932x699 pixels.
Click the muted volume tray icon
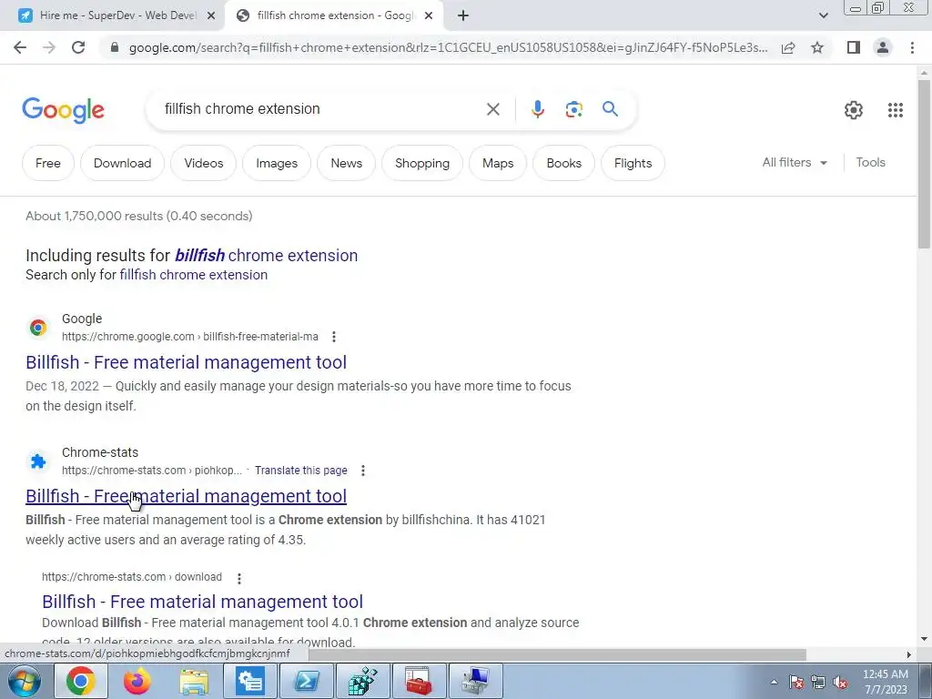coord(840,682)
